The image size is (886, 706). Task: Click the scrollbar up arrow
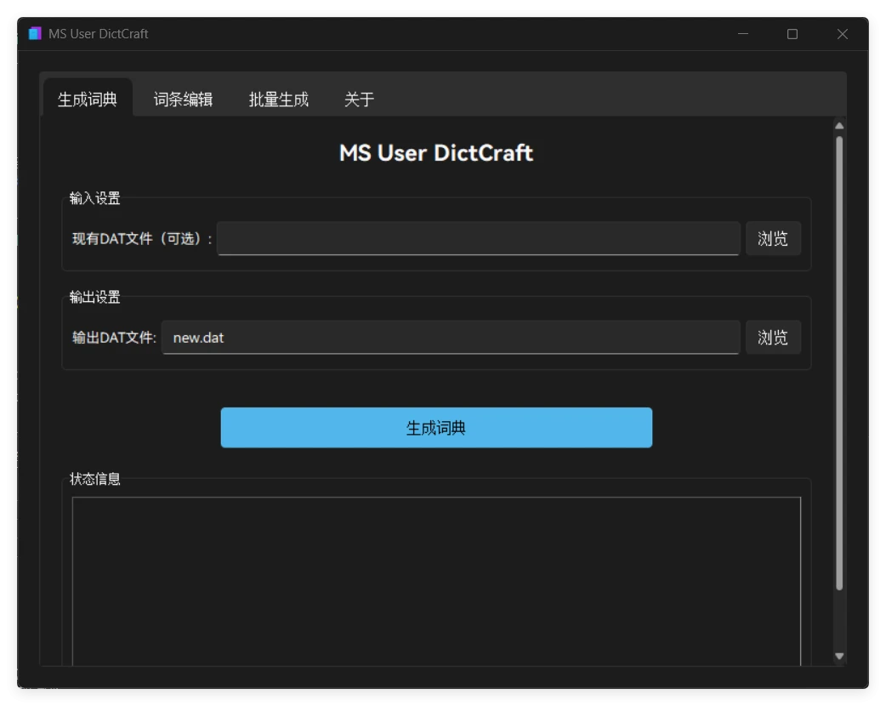click(839, 126)
